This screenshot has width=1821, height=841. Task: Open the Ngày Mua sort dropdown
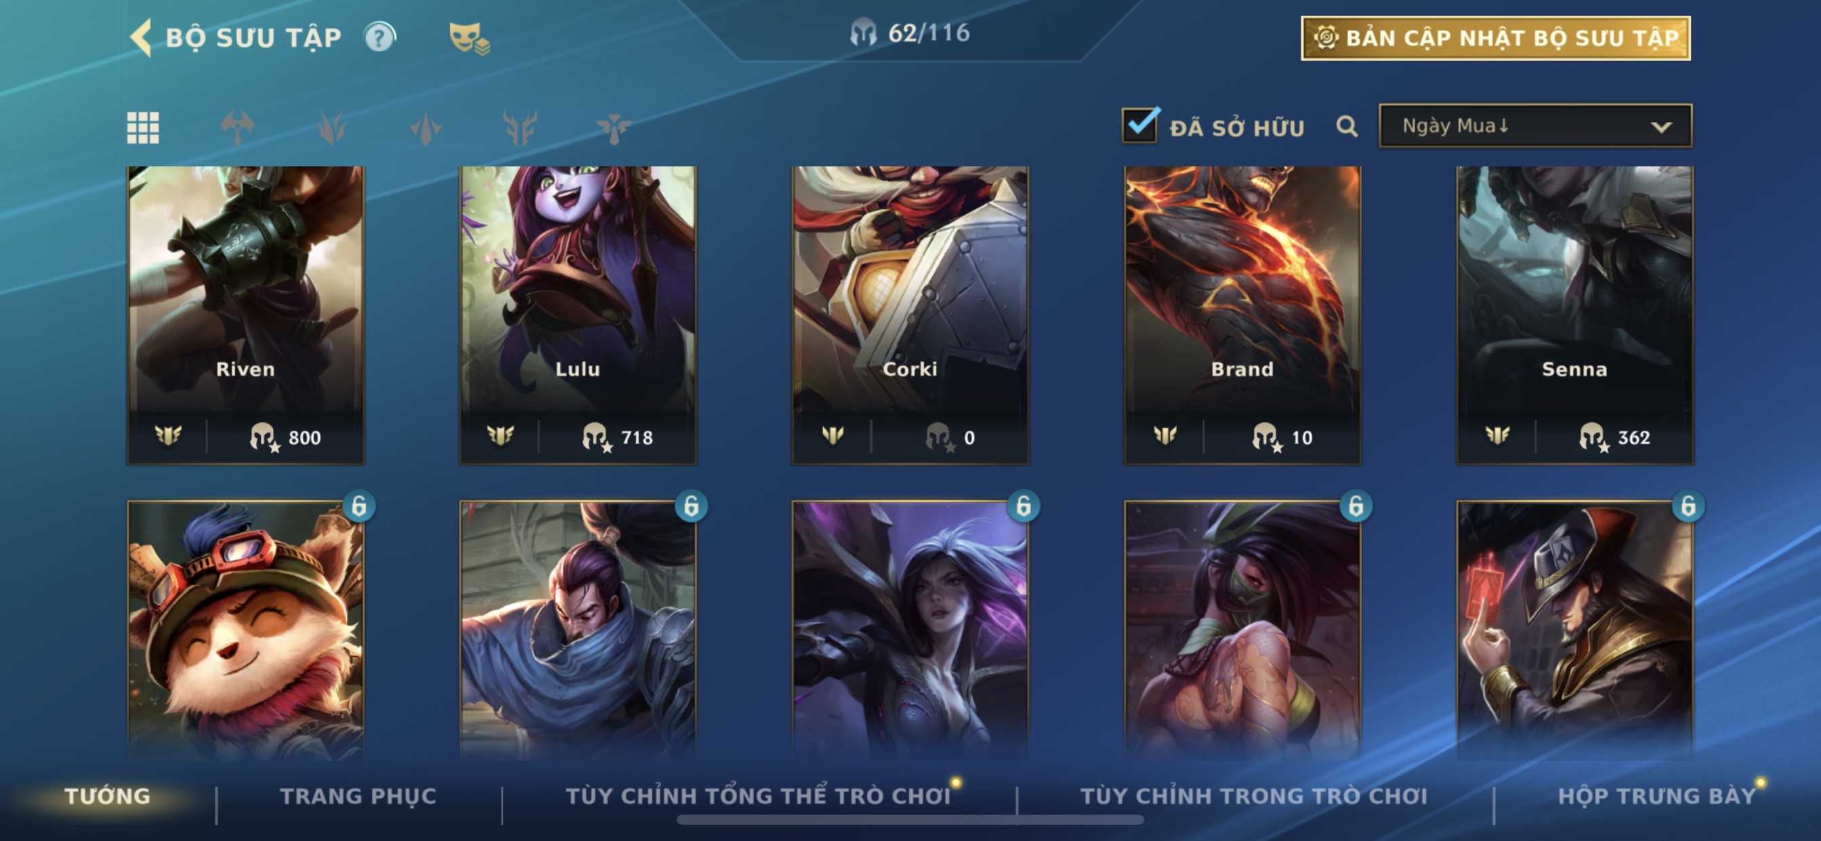1535,126
